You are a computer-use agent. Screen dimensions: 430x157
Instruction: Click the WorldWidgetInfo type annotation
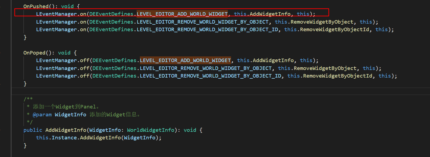[x=151, y=130]
